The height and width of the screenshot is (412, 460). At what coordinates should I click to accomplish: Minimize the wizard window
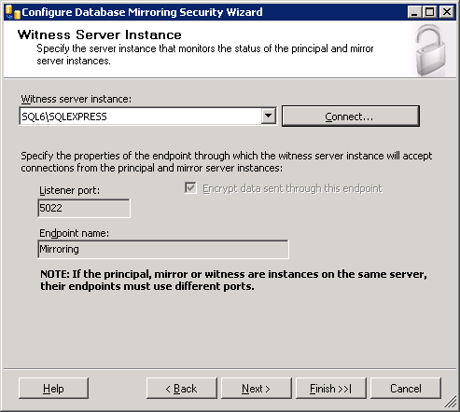[x=414, y=12]
